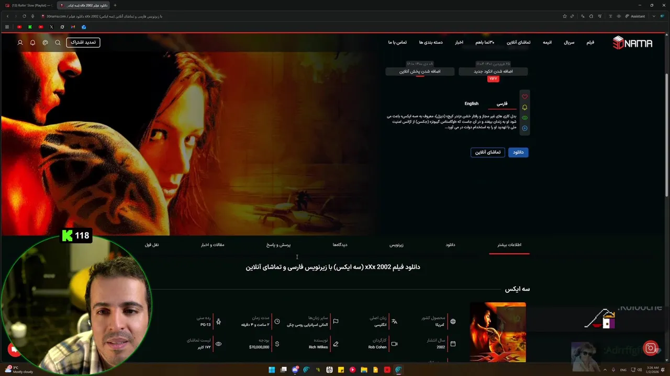The width and height of the screenshot is (670, 376).
Task: Click the budget value $70,000,000
Action: [259, 347]
